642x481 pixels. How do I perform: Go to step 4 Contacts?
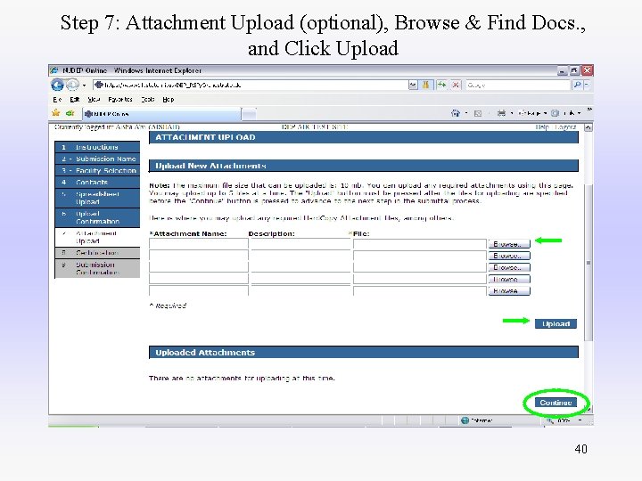pos(97,182)
